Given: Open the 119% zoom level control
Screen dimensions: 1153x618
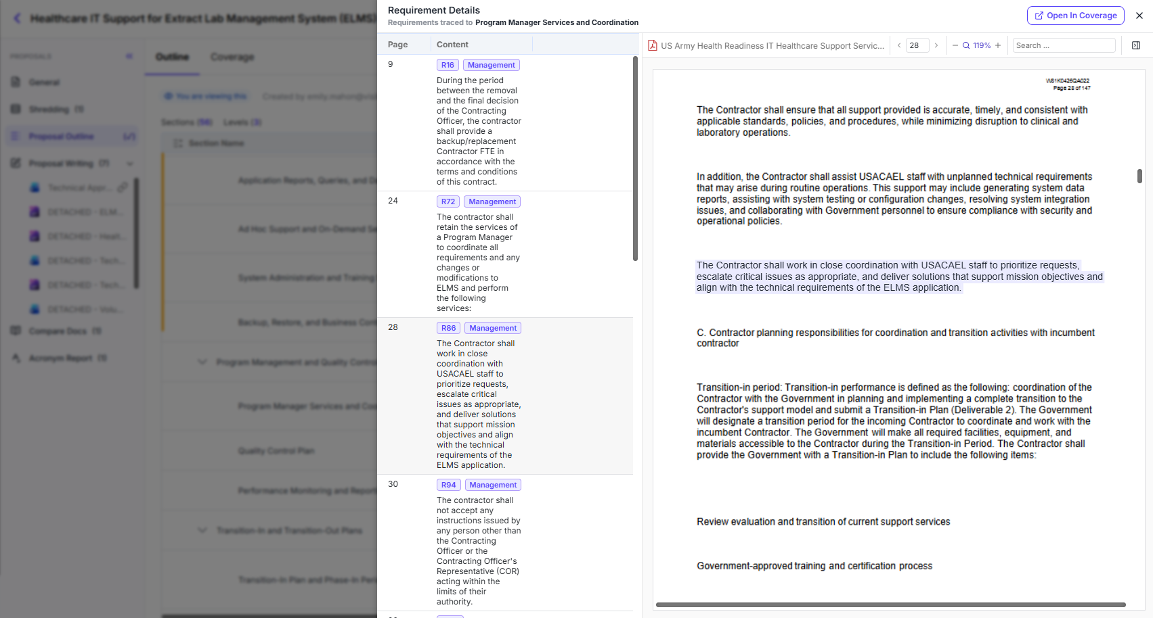Looking at the screenshot, I should (x=977, y=45).
